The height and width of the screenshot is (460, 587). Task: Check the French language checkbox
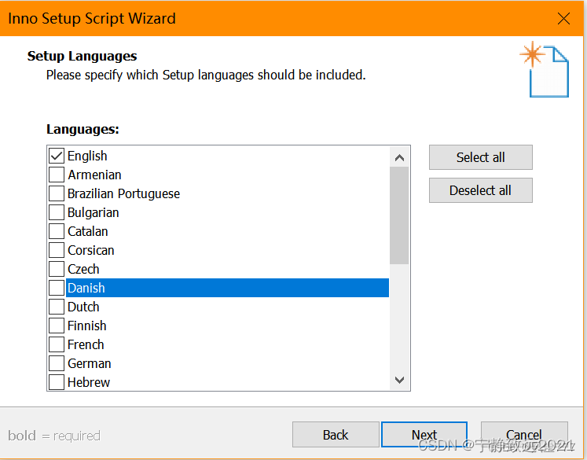[x=57, y=344]
